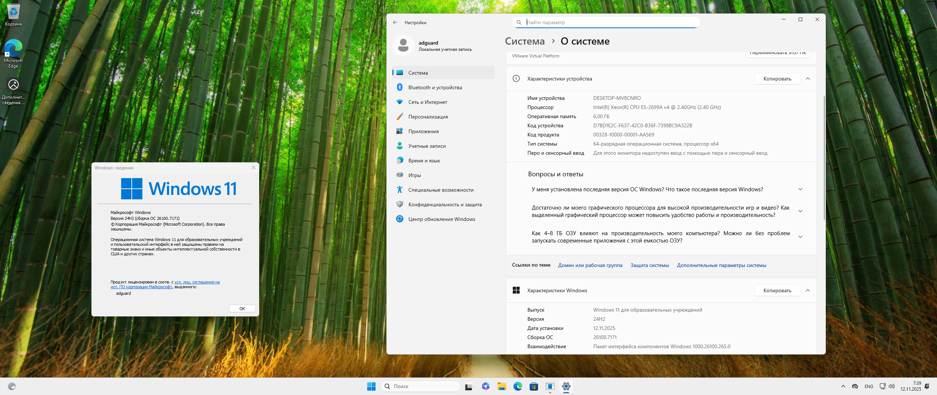Expand the 4–8 ГБ ОЗУ question
The image size is (937, 395).
[800, 237]
